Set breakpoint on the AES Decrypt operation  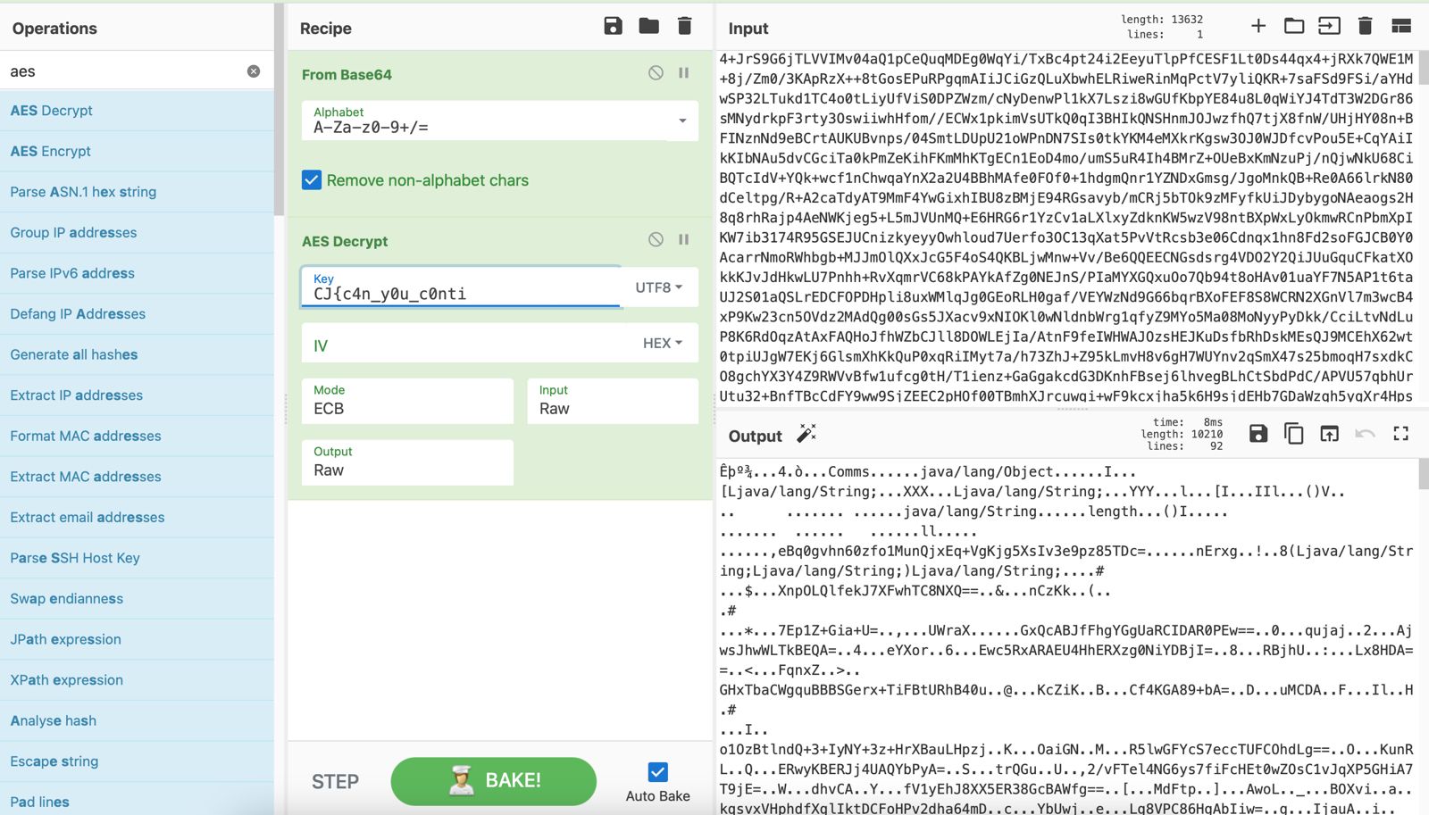(x=684, y=239)
